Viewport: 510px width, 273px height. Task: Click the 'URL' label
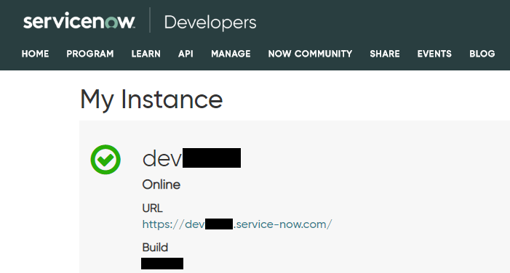click(x=152, y=208)
